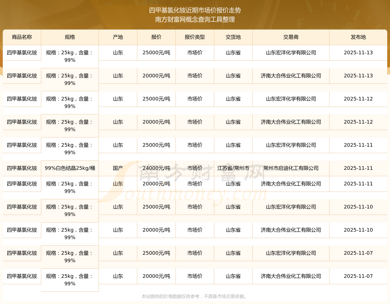This screenshot has height=304, width=390.
Task: Select 25000元/吨 in the 2025-11-07 row
Action: (x=156, y=253)
